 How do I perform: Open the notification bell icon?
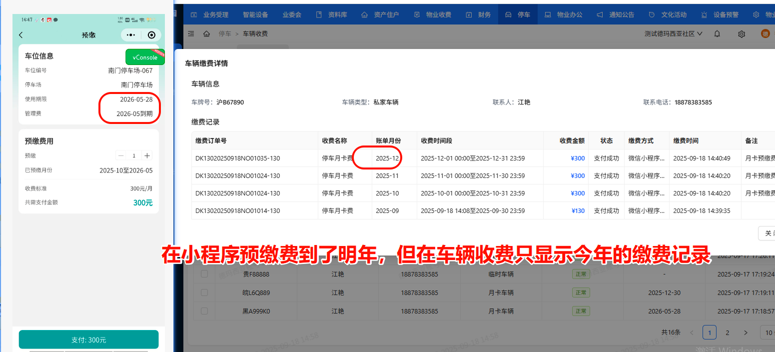tap(717, 33)
